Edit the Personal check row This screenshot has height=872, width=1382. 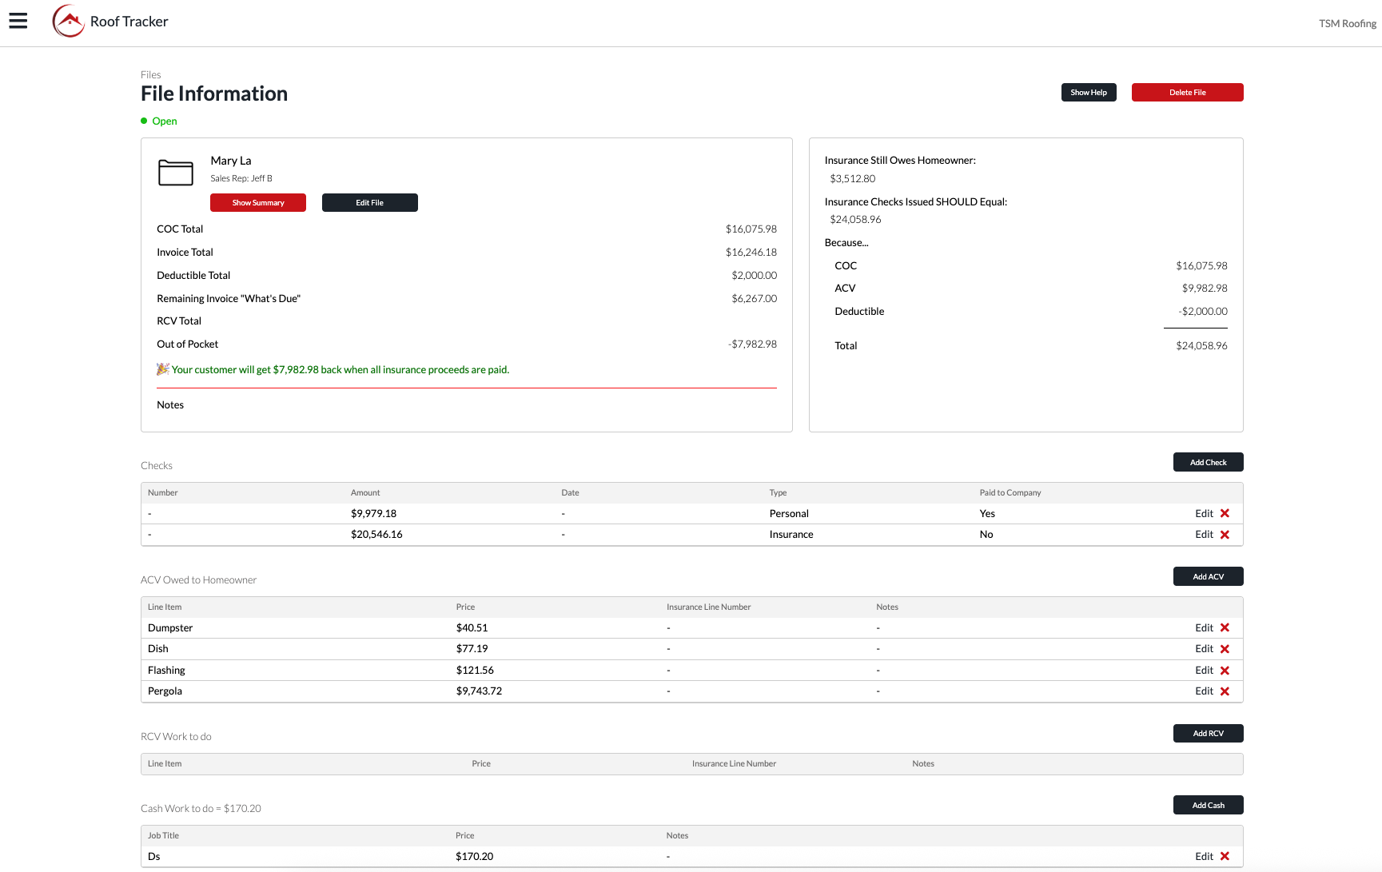point(1204,514)
